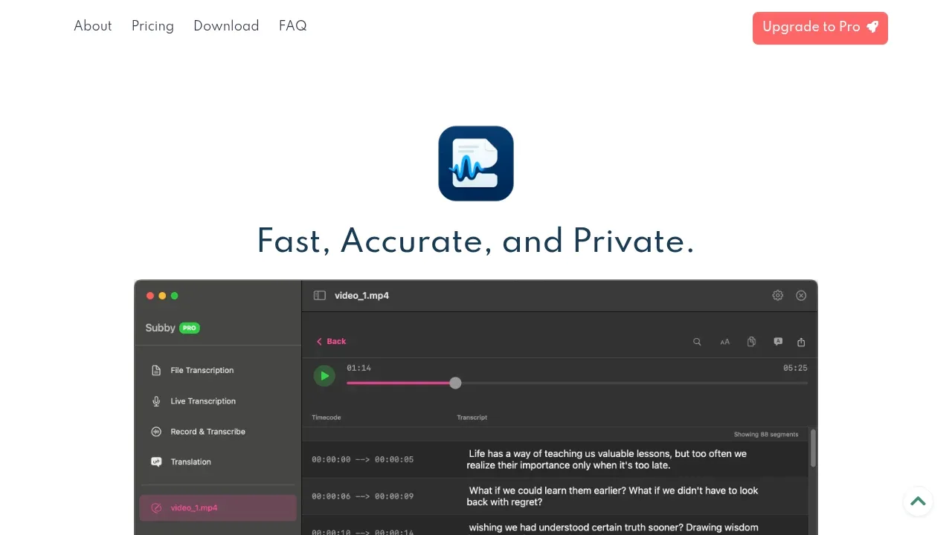Open the transcript search magnifier
This screenshot has width=952, height=535.
697,342
